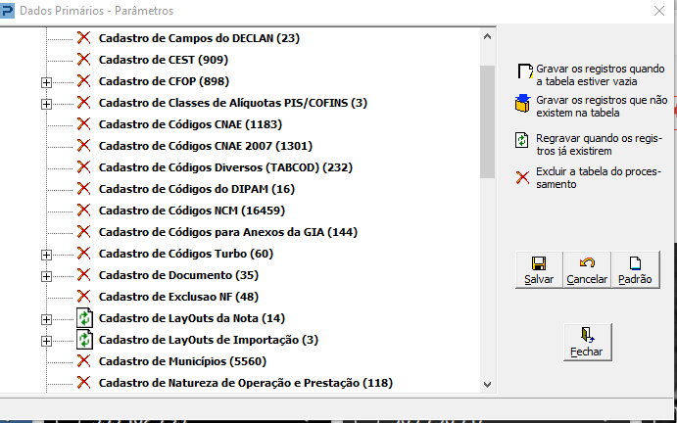This screenshot has width=677, height=423.
Task: Click legend text 'Excluir a tabela do processamento'
Action: [599, 178]
